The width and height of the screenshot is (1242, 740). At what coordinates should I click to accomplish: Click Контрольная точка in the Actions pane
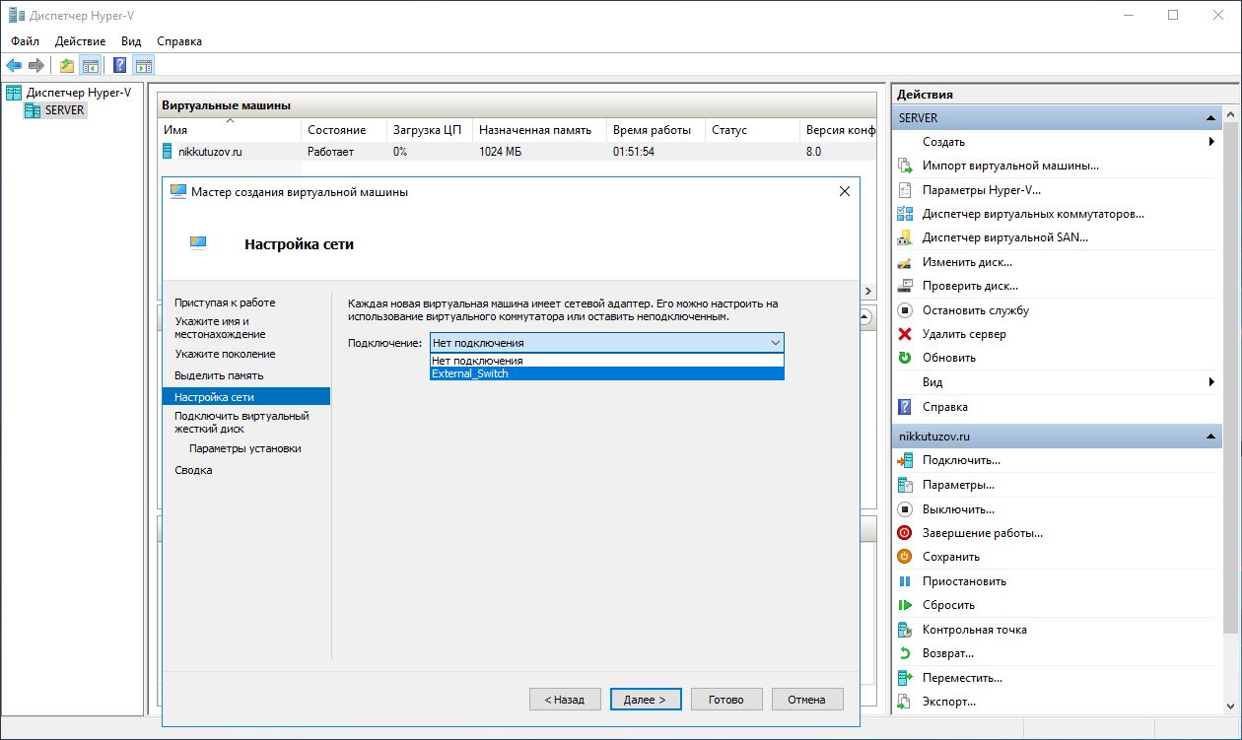click(x=974, y=630)
